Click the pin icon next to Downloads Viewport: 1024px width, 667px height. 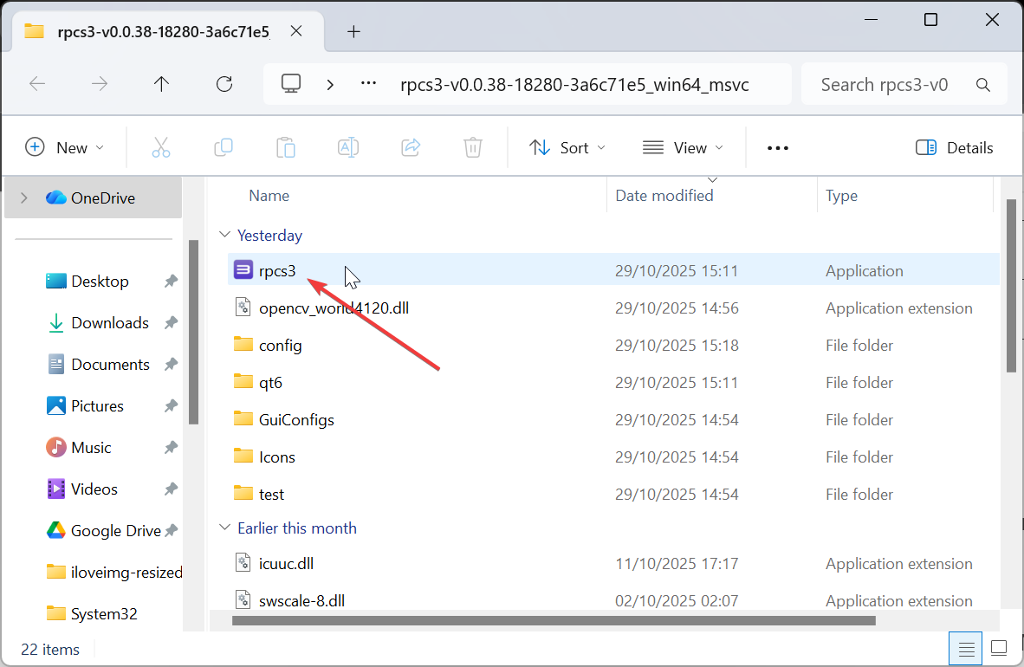point(172,323)
